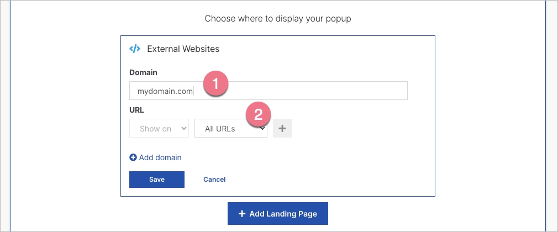Click the 'URL' section label
558x232 pixels.
pyautogui.click(x=136, y=110)
